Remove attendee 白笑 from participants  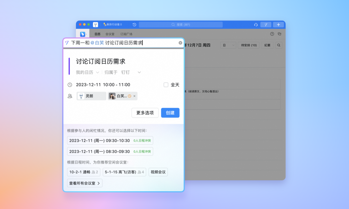tap(134, 96)
